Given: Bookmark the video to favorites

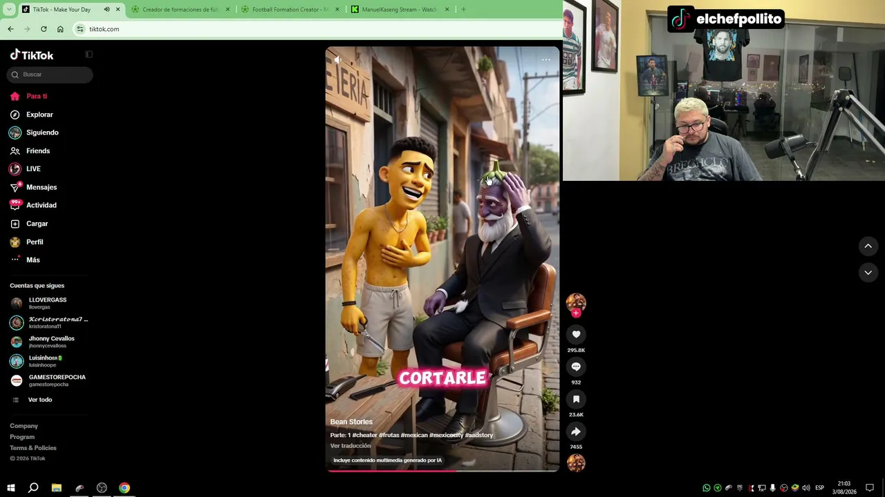Looking at the screenshot, I should pos(576,399).
